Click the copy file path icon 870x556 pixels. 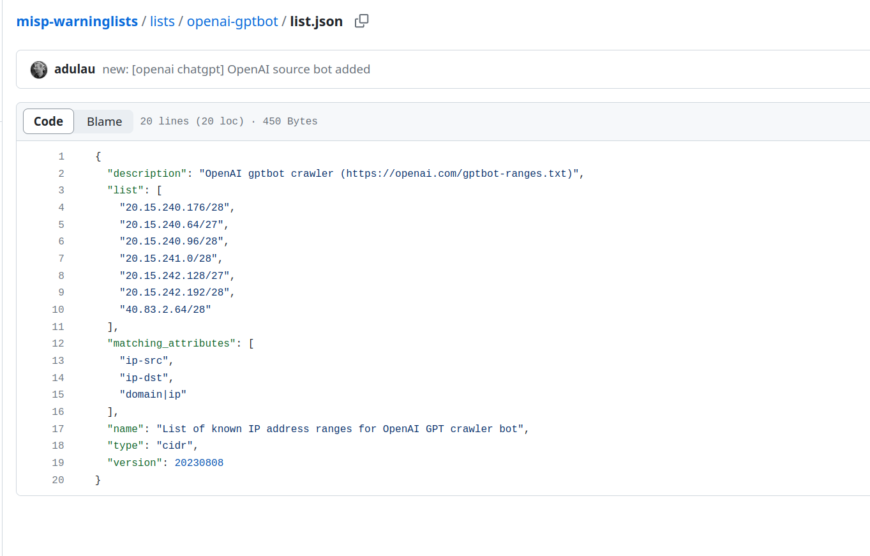tap(361, 21)
